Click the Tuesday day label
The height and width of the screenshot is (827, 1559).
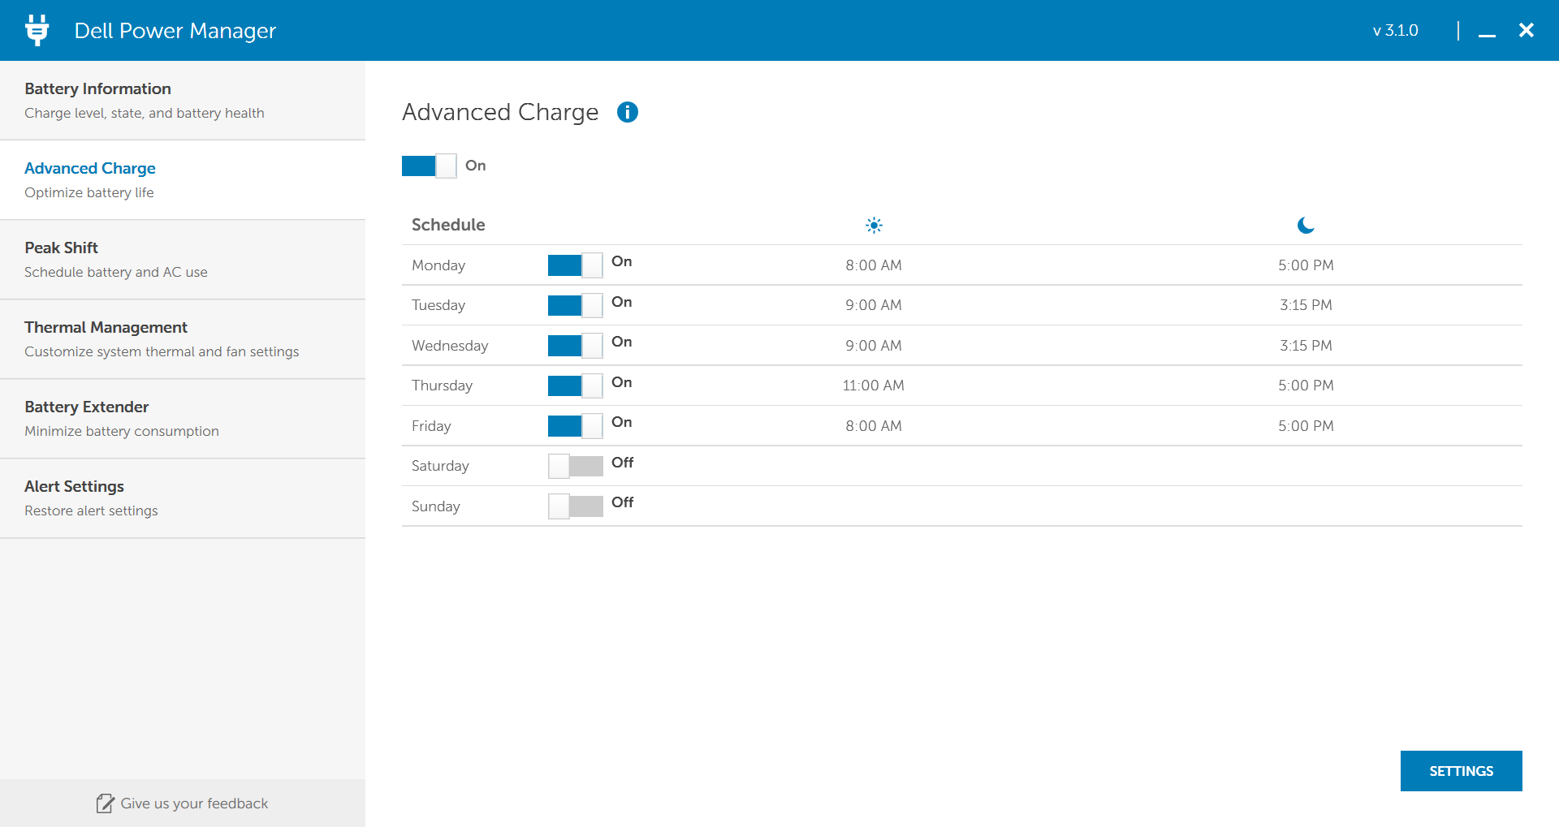click(x=438, y=305)
